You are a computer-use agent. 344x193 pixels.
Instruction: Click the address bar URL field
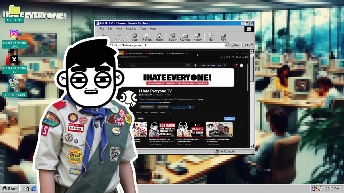tap(168, 45)
